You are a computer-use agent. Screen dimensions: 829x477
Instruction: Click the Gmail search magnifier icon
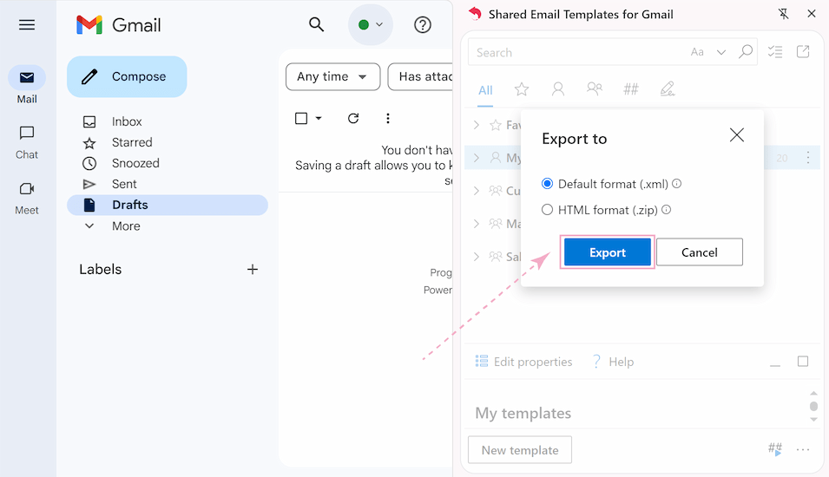(x=316, y=24)
